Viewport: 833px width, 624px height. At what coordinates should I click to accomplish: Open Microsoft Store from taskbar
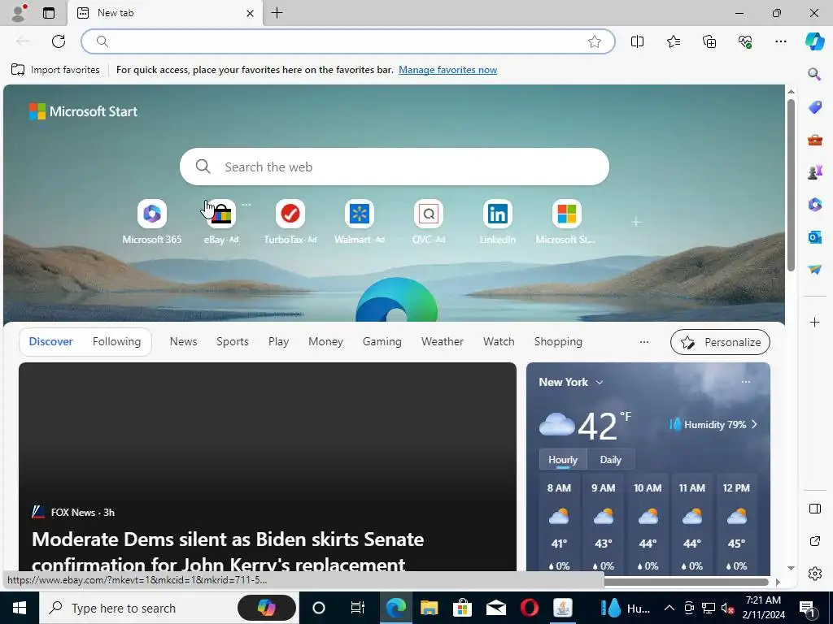(462, 608)
